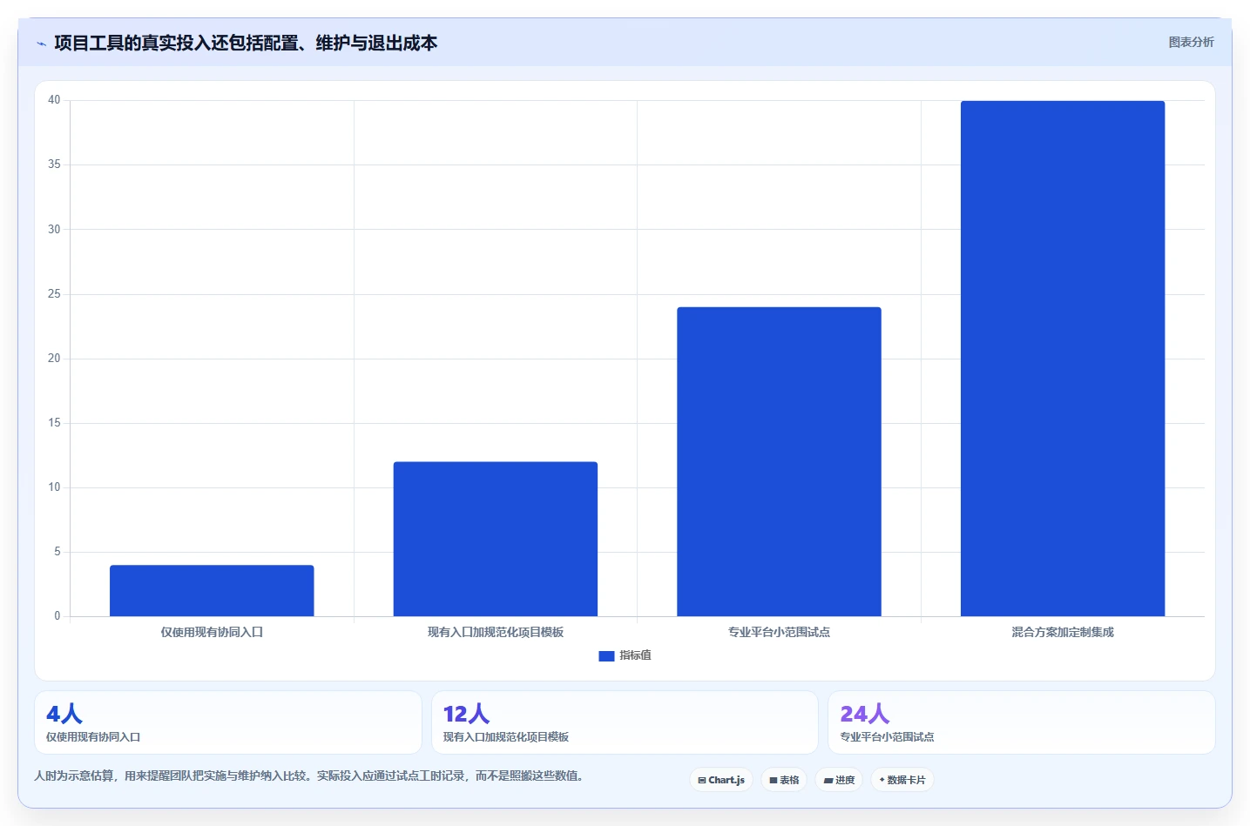1250x826 pixels.
Task: Click the 图表分析 label in header
Action: coord(1191,42)
